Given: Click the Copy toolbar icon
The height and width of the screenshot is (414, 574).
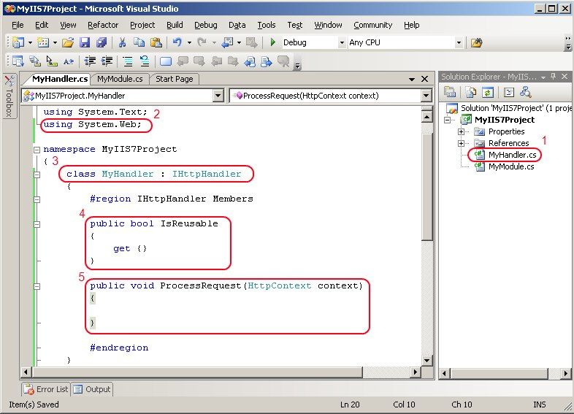Looking at the screenshot, I should point(139,42).
